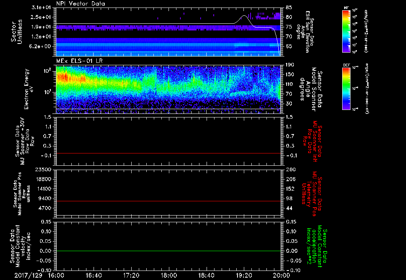Click the "152" telemetry tick label
Screen dimensions: 406x280
point(290,189)
